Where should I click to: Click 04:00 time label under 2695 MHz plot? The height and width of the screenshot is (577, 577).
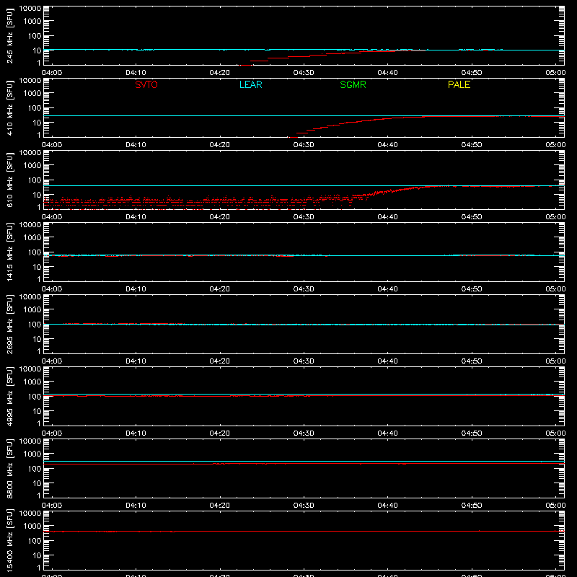click(x=52, y=361)
